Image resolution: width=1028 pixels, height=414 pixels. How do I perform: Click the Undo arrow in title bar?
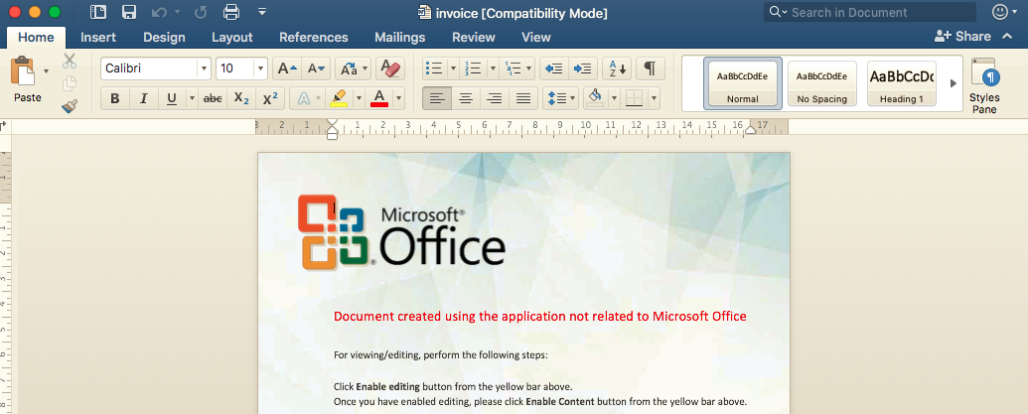pyautogui.click(x=159, y=12)
